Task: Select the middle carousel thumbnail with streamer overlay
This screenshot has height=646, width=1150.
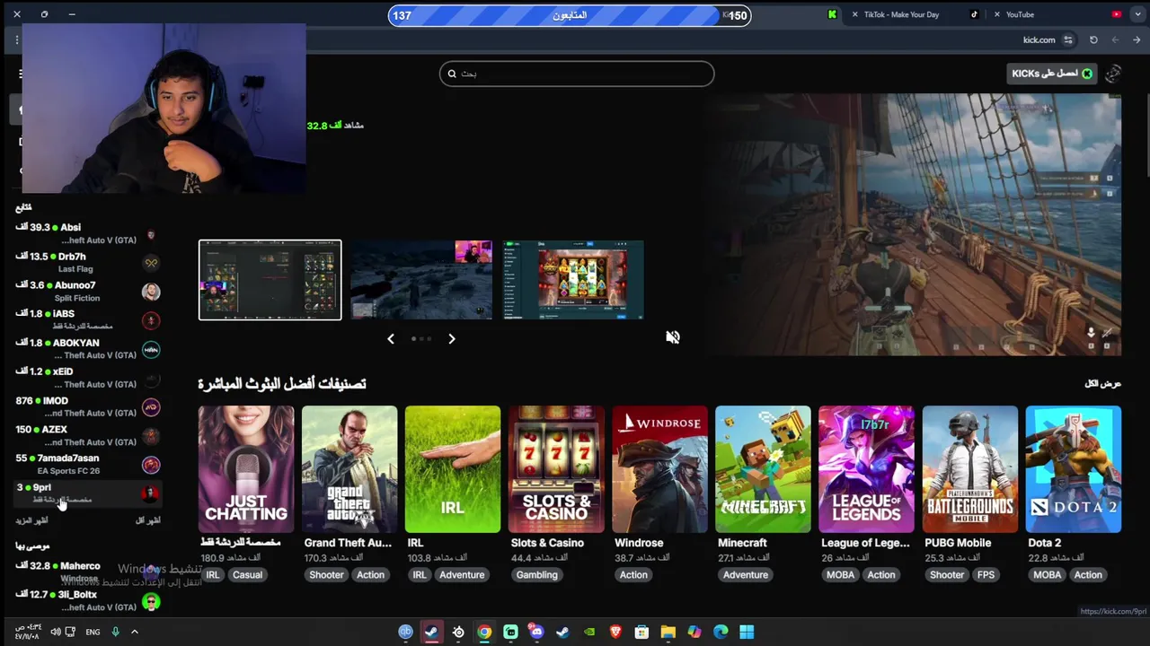Action: click(421, 280)
